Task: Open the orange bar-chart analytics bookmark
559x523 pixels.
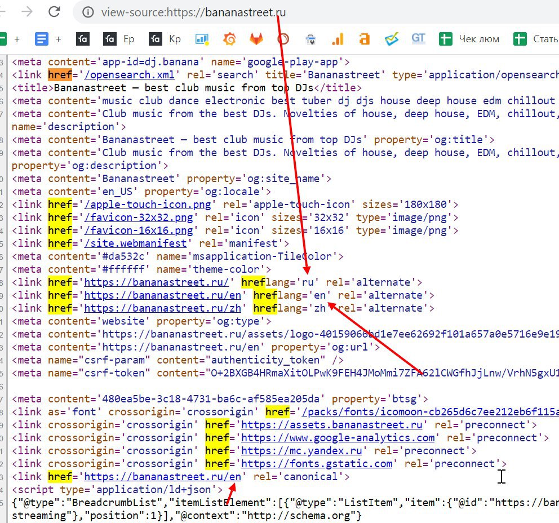Action: click(x=338, y=39)
